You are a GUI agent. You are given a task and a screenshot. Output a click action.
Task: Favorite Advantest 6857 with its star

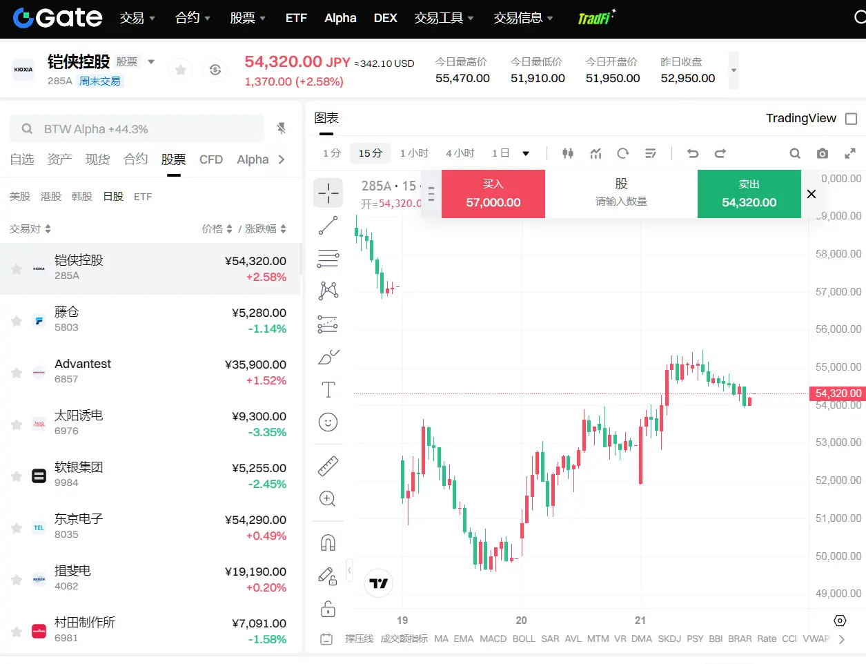pos(17,373)
